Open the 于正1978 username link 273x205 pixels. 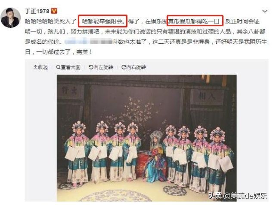tap(37, 11)
